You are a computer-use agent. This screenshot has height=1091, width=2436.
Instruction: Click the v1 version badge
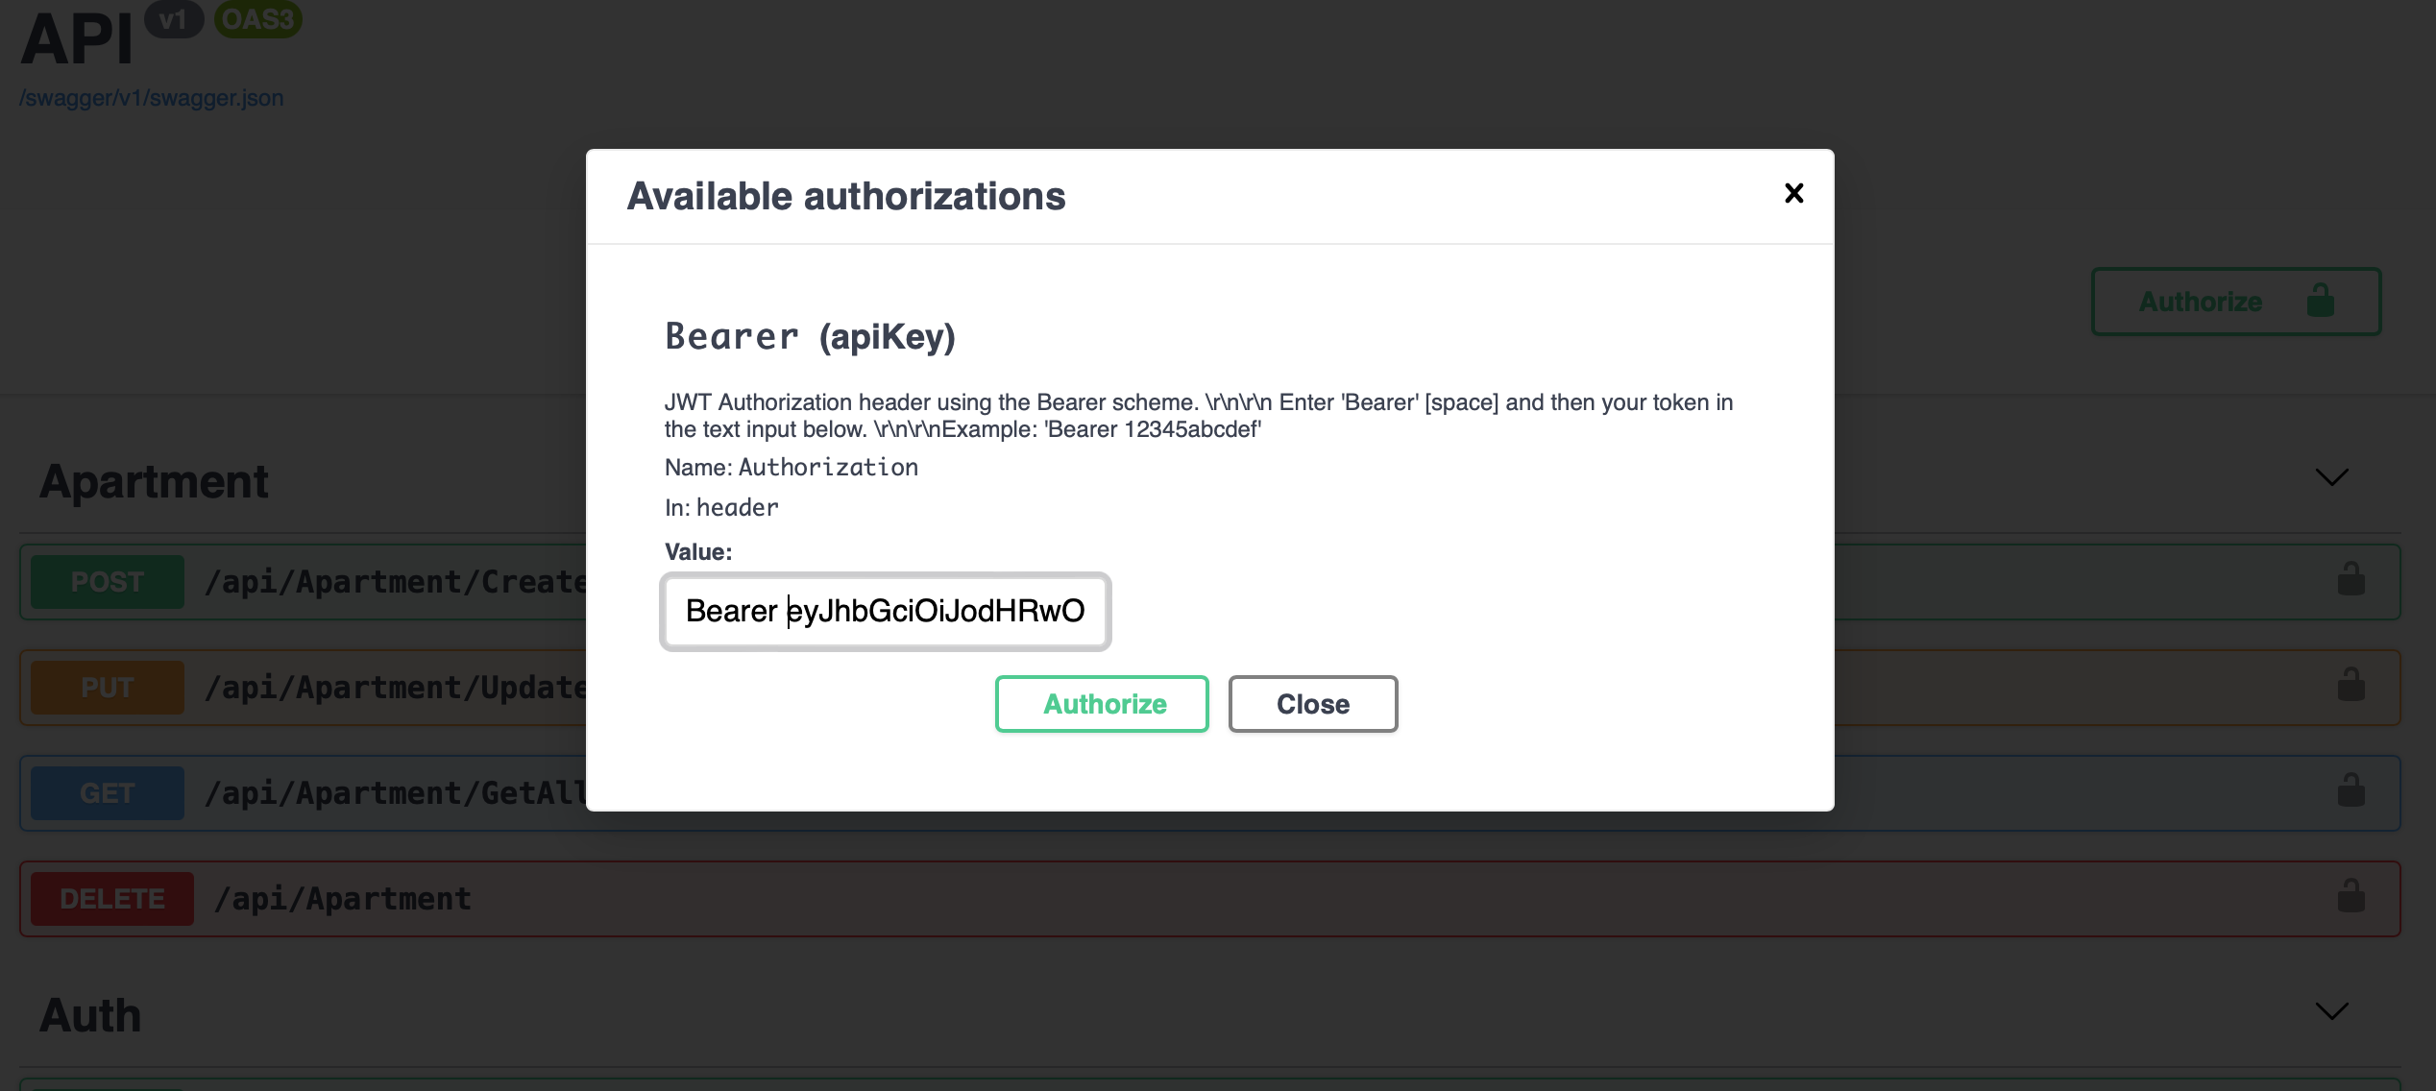pyautogui.click(x=173, y=19)
